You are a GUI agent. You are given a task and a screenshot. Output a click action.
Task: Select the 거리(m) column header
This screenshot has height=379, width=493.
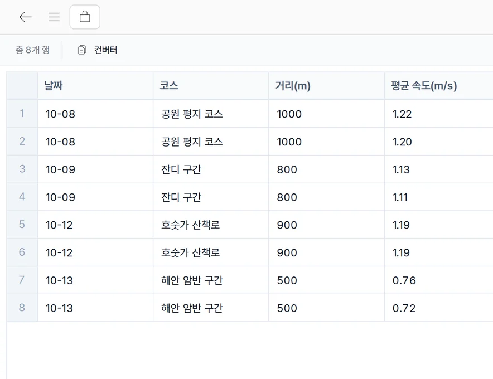(x=327, y=86)
